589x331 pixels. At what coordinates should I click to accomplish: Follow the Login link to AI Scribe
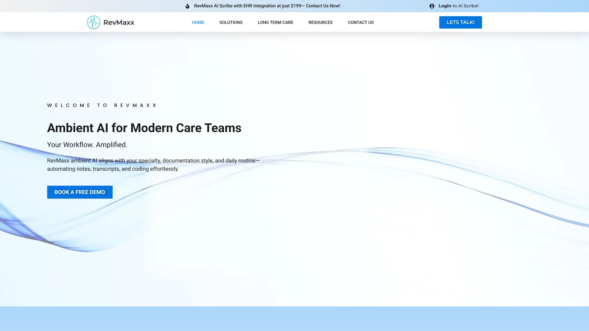(x=445, y=6)
